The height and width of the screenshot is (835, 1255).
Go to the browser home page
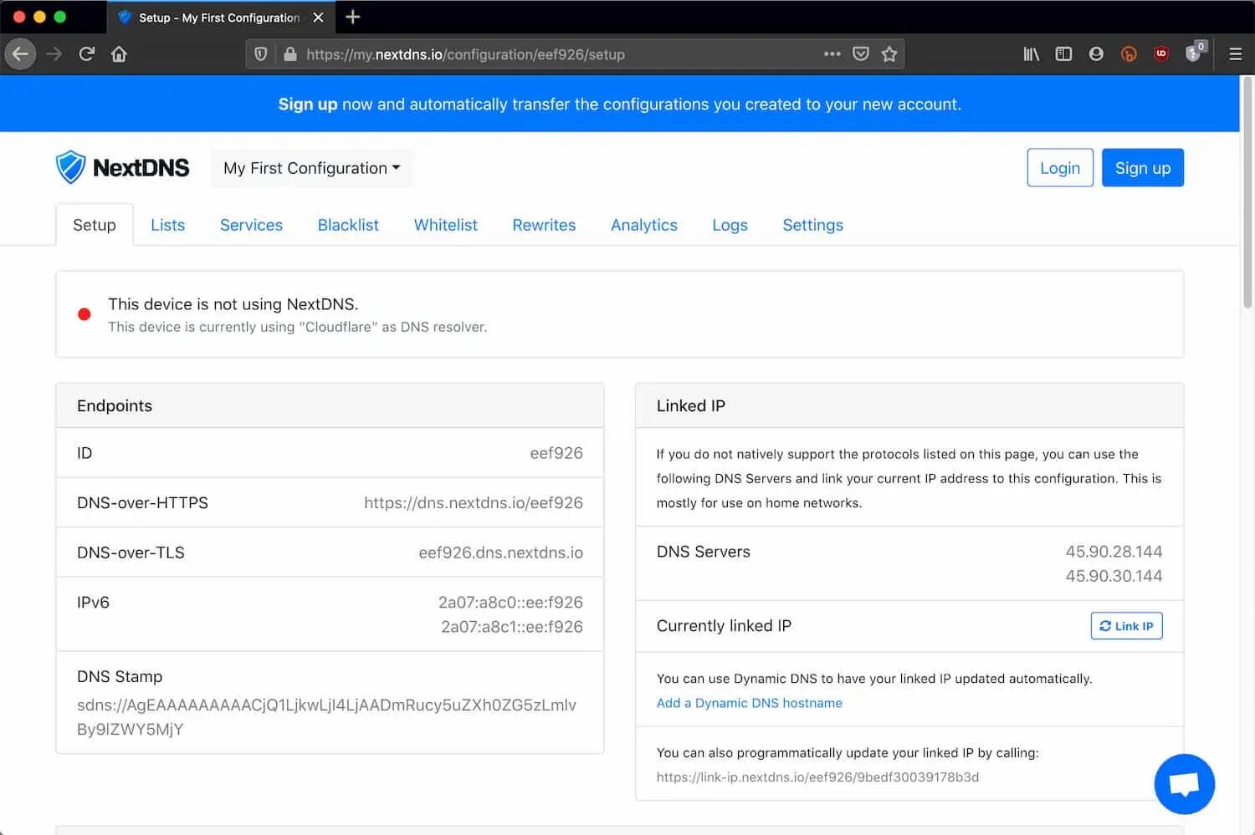119,54
